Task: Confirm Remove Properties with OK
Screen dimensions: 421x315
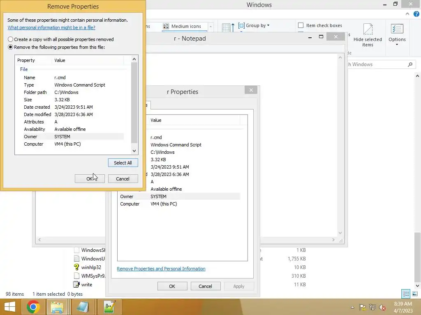Action: pos(90,179)
